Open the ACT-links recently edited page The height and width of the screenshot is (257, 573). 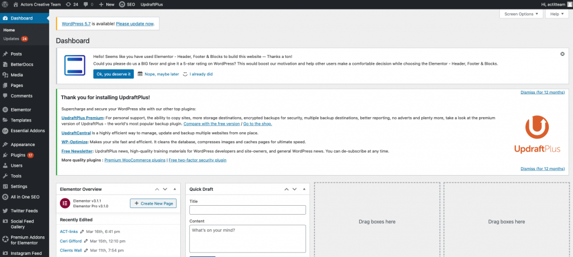pyautogui.click(x=69, y=231)
